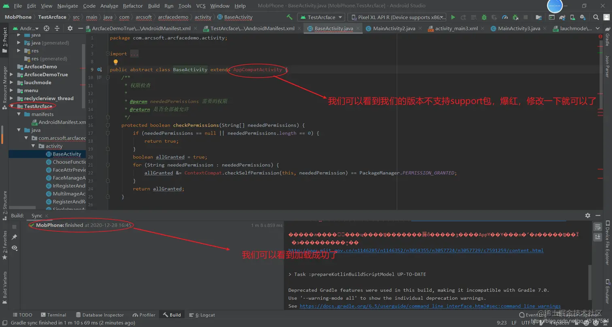Click the docs.gradle.org command line link
The image size is (612, 327).
[430, 306]
